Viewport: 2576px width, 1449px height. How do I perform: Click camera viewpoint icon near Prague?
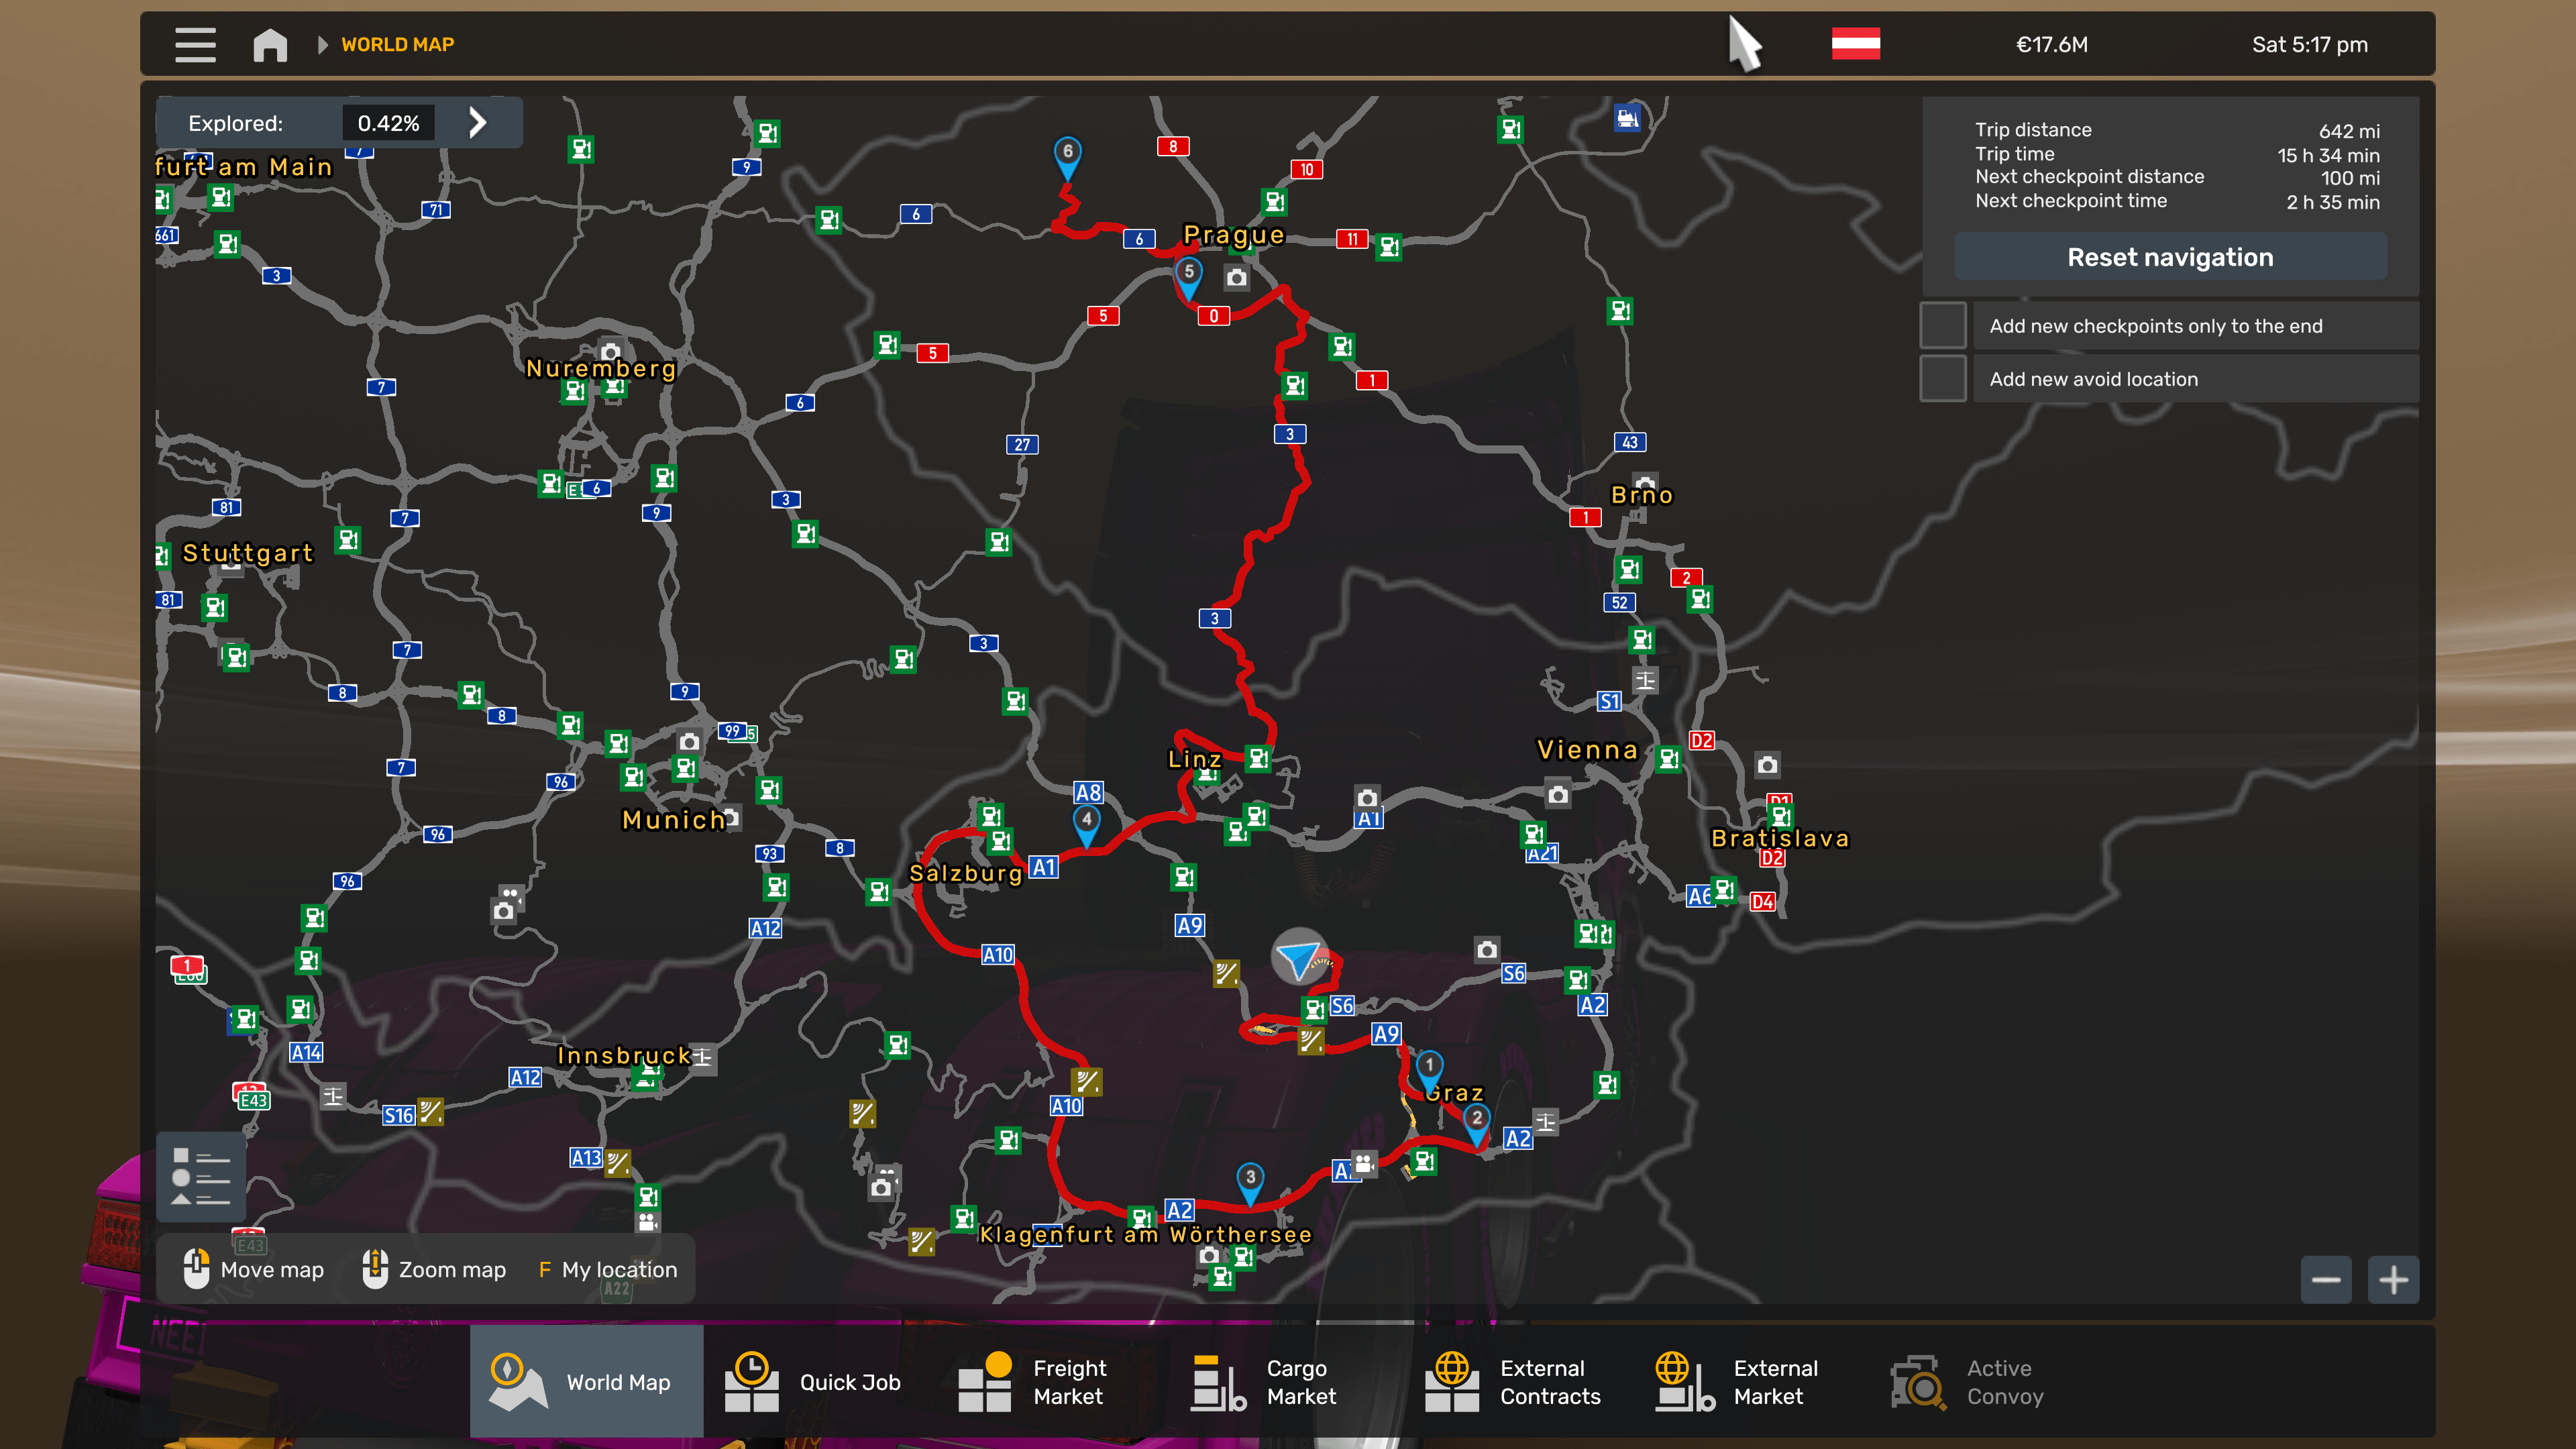1237,278
